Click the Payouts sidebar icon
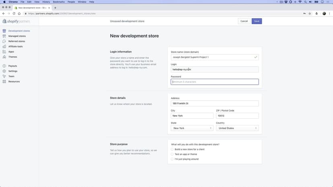The height and width of the screenshot is (187, 333). 4,66
